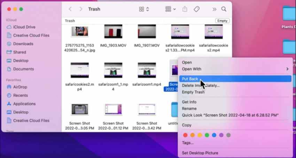The width and height of the screenshot is (296, 158).
Task: Apply the blue tag color
Action: [x=214, y=135]
